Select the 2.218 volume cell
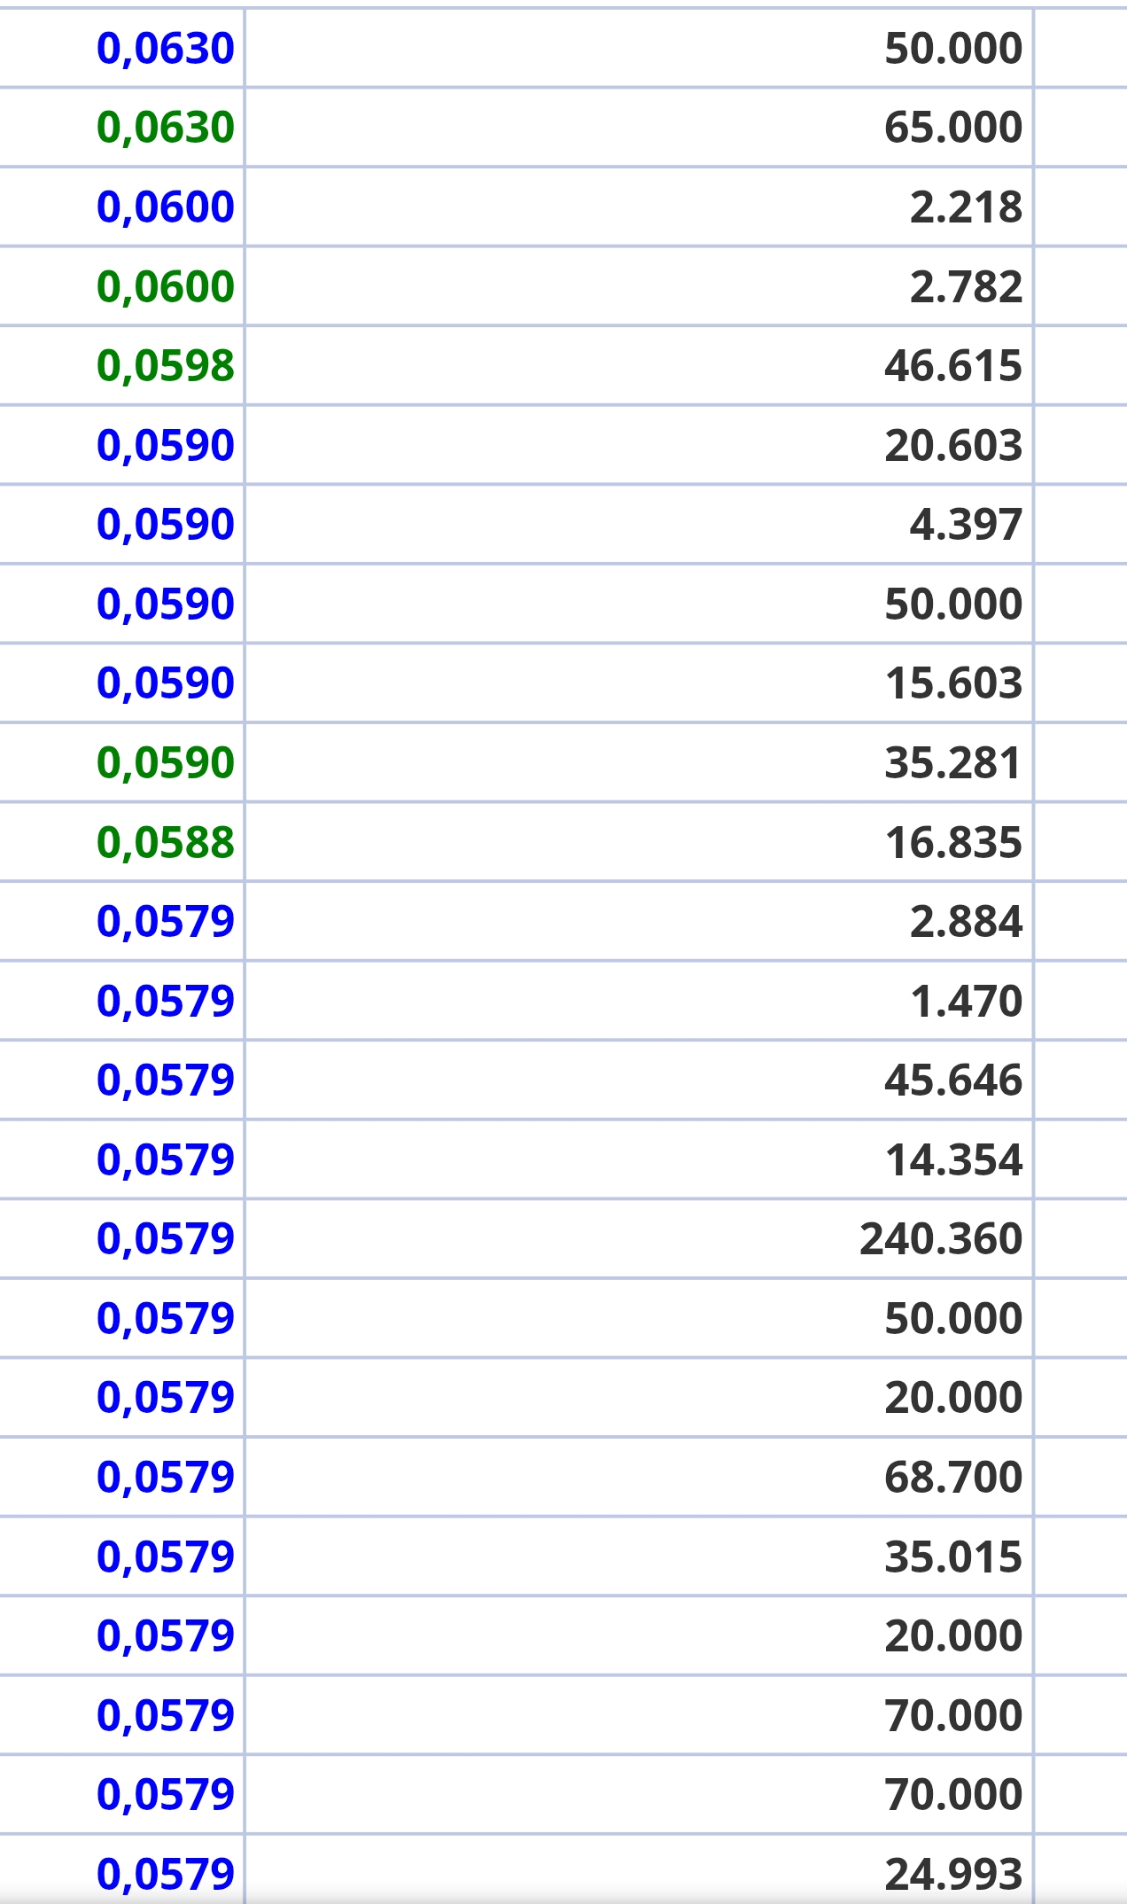Viewport: 1127px width, 1904px height. tap(966, 207)
